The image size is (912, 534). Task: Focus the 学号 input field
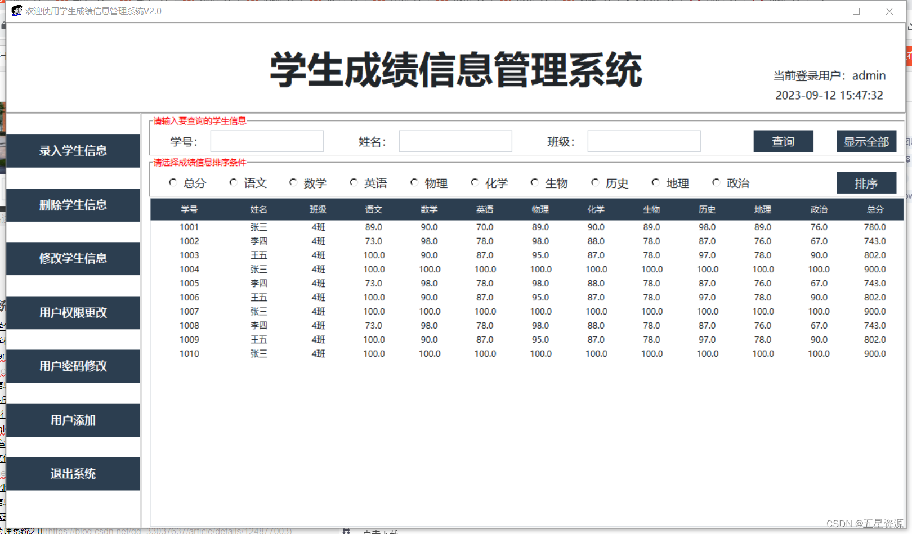pyautogui.click(x=267, y=141)
